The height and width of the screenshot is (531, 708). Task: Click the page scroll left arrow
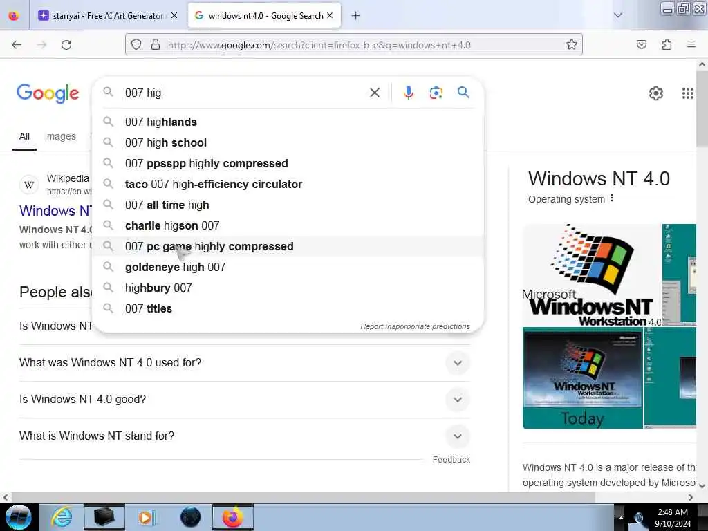pyautogui.click(x=6, y=497)
